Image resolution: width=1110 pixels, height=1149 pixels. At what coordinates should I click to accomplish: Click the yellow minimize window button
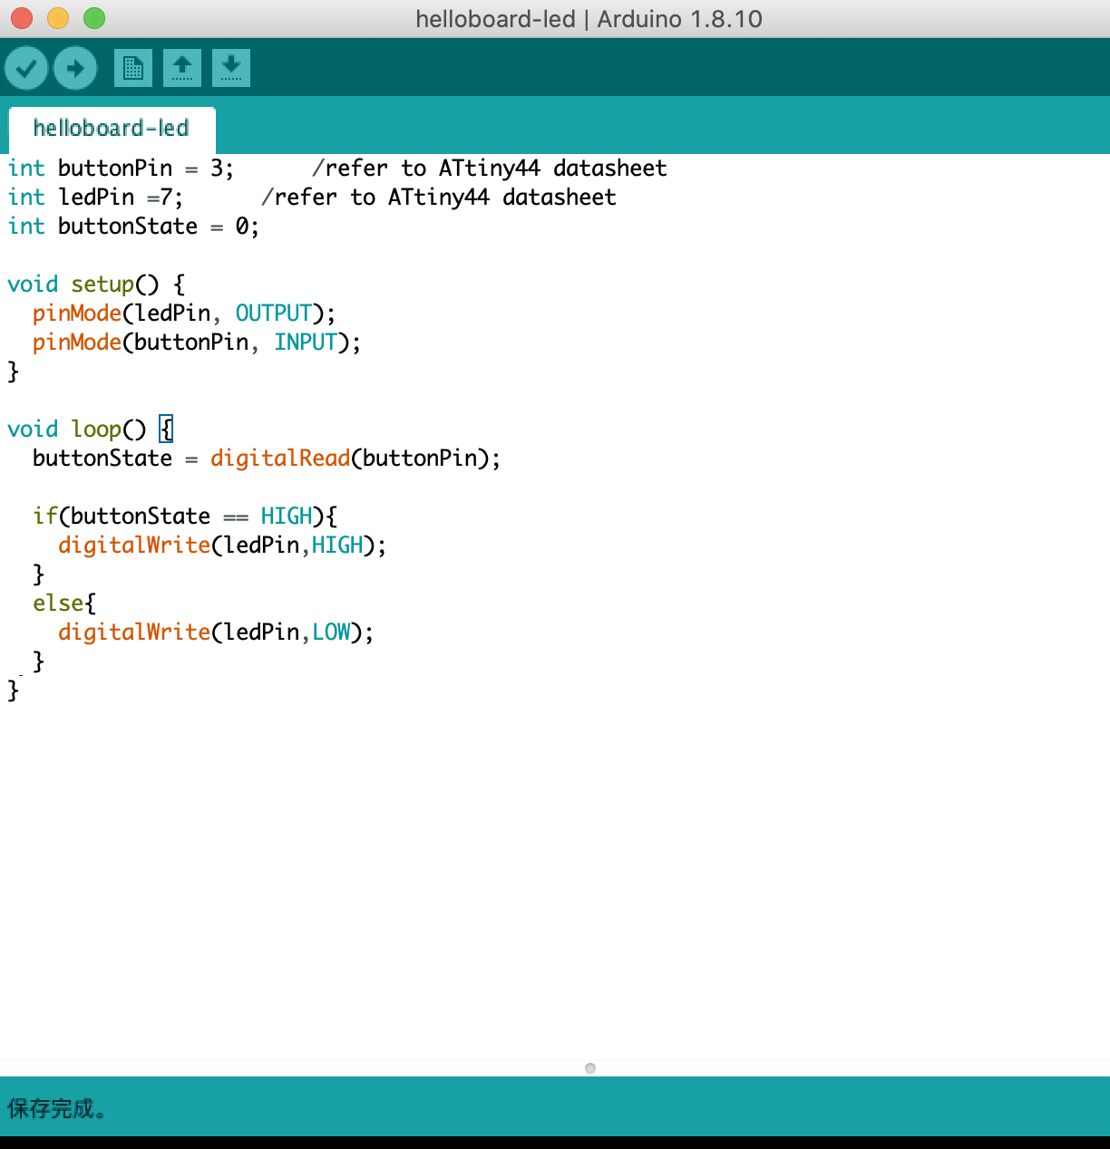[x=58, y=18]
